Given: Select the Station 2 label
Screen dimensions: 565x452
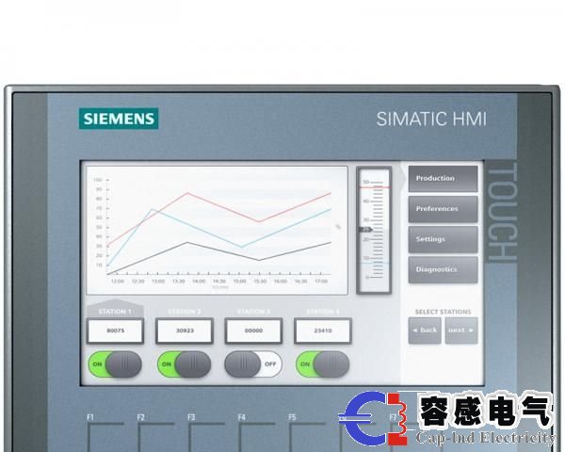Looking at the screenshot, I should click(185, 312).
